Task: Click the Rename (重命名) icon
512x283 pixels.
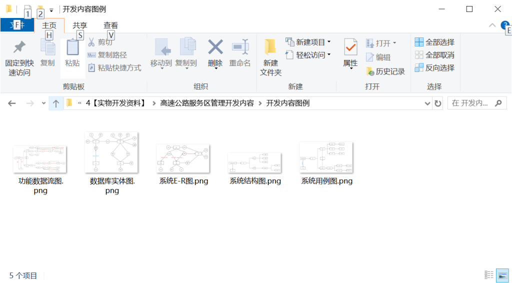Action: pos(240,46)
